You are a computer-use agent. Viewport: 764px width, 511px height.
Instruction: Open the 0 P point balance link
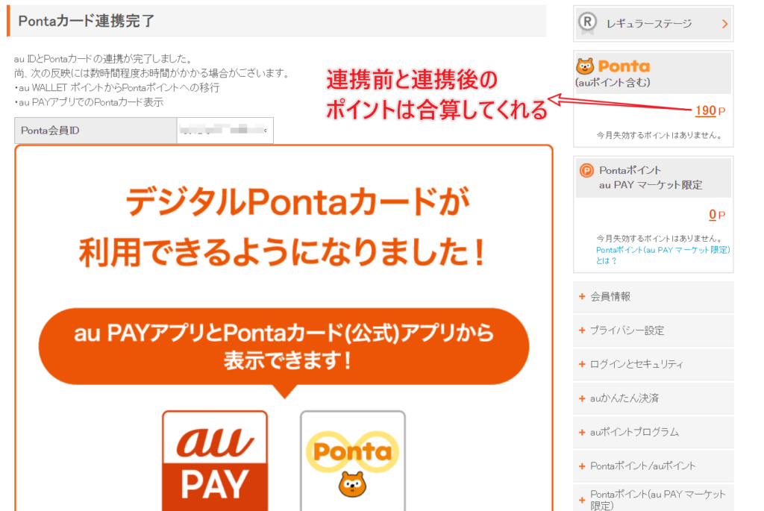pyautogui.click(x=713, y=215)
